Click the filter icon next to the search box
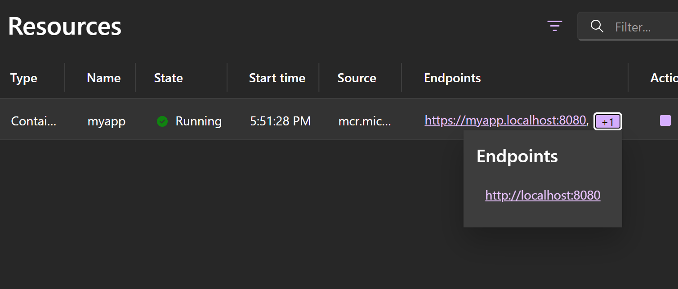The image size is (678, 289). point(555,26)
